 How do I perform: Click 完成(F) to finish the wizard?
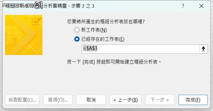pos(193,100)
